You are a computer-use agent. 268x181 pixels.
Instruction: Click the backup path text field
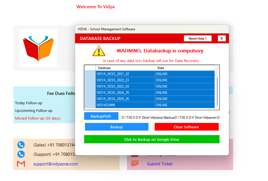[171, 118]
